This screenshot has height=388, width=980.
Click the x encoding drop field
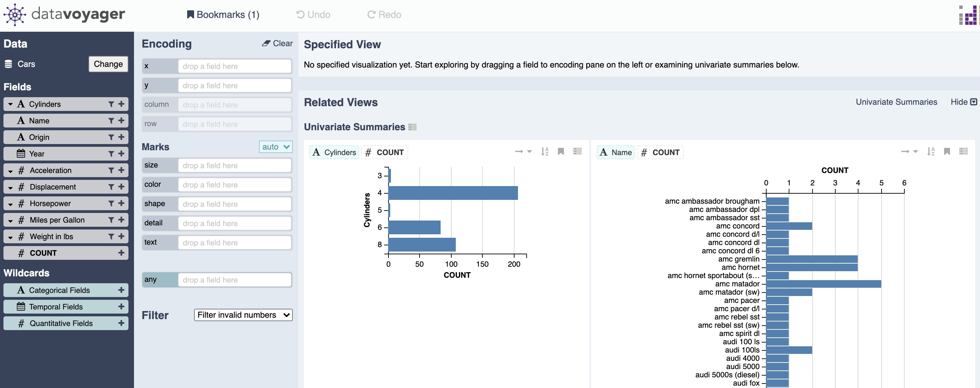pos(234,66)
